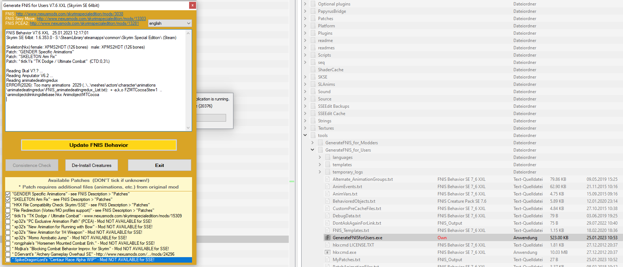Expand the Scripts folder
The image size is (623, 267).
[x=305, y=55]
